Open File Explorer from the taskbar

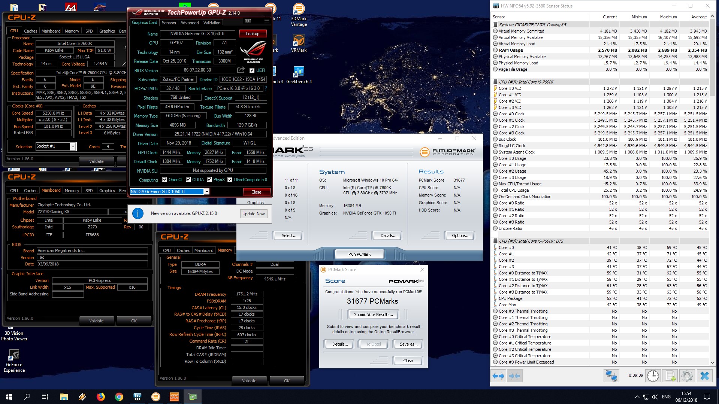[x=64, y=397]
